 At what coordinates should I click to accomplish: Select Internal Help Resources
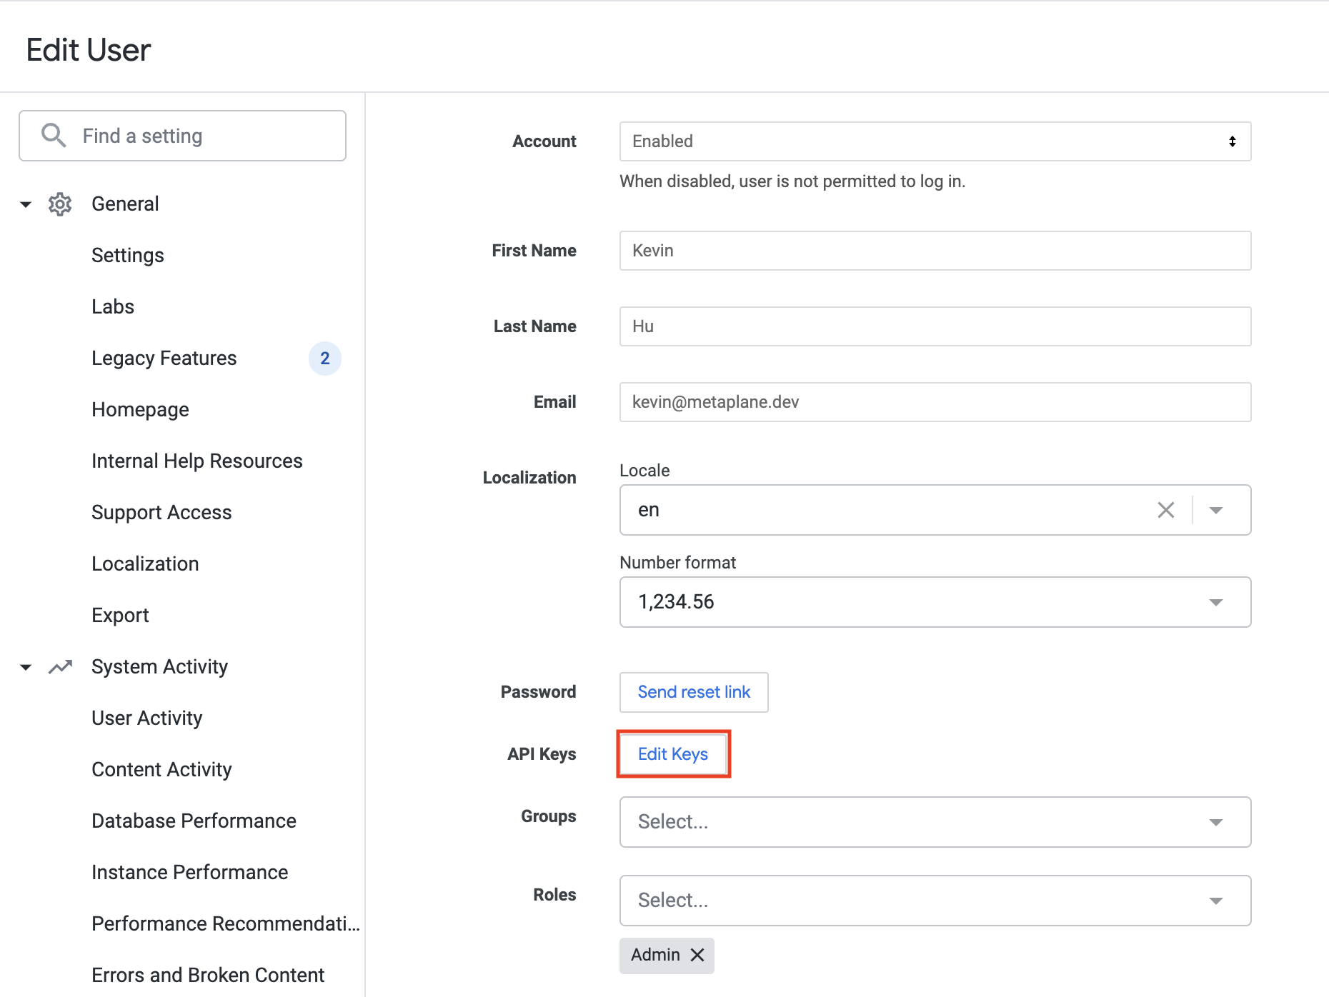click(x=197, y=461)
